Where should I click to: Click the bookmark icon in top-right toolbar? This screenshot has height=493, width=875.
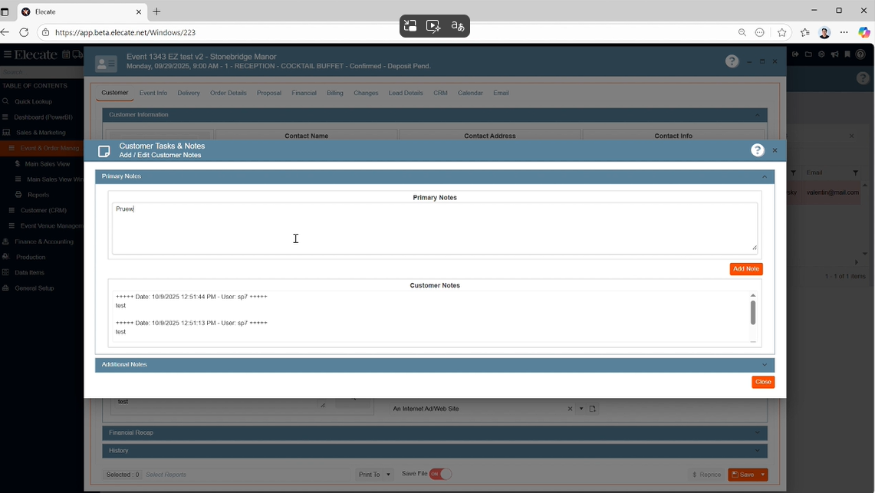pyautogui.click(x=847, y=54)
